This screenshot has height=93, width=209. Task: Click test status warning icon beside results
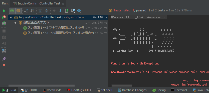coord(111,11)
